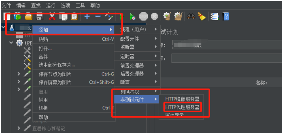Click the Start no pauses icon
This screenshot has height=133, width=282.
[133, 17]
